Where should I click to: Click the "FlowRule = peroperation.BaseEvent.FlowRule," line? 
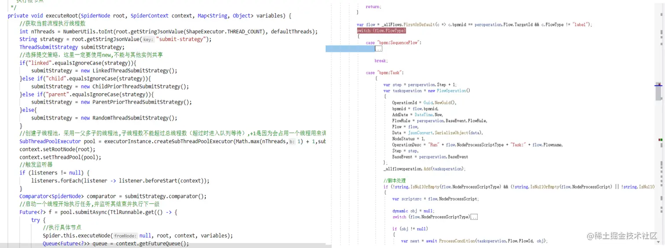[x=440, y=120]
